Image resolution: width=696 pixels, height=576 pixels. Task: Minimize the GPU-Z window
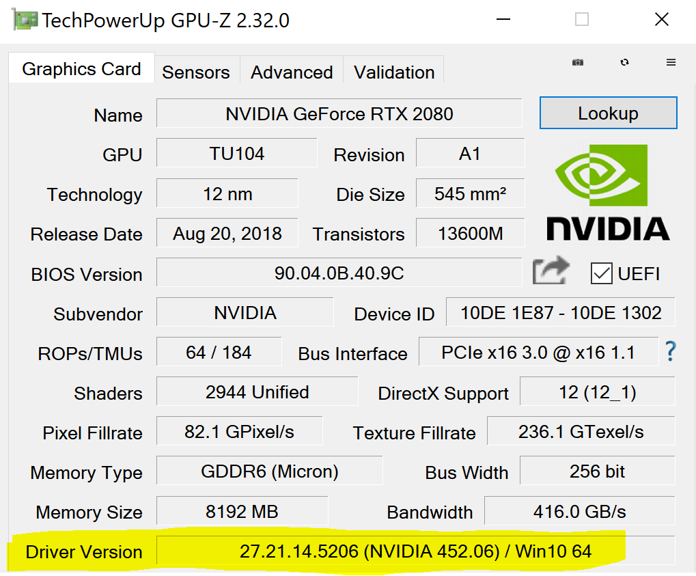click(503, 19)
